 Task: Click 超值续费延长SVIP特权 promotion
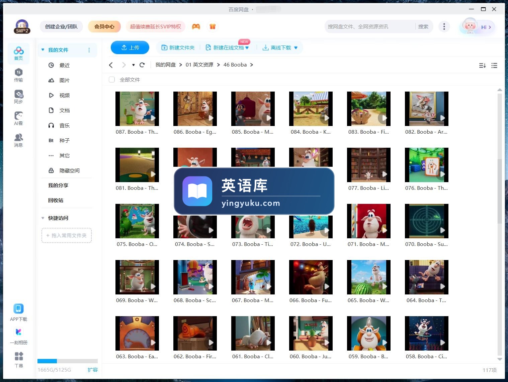155,26
